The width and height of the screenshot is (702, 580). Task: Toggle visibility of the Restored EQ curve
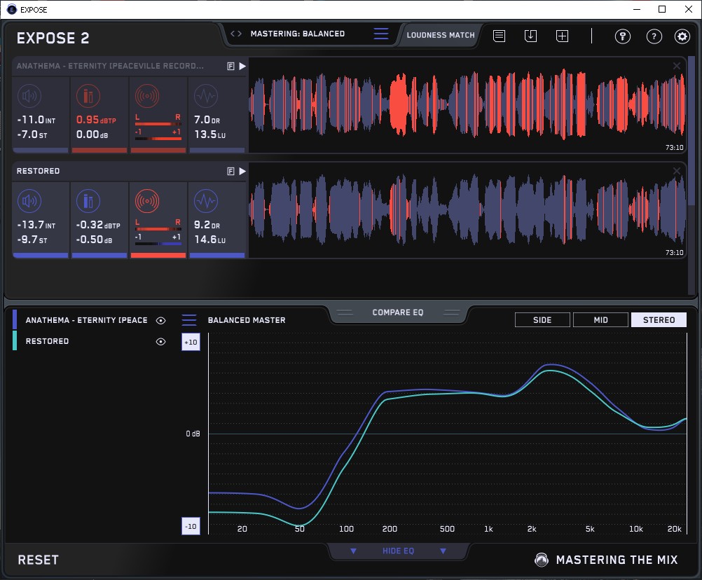click(x=161, y=341)
